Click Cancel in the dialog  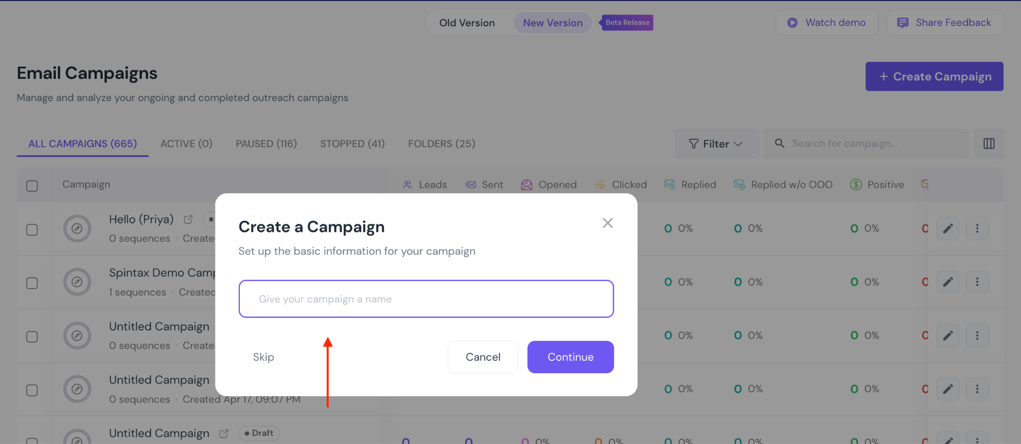[x=483, y=357]
